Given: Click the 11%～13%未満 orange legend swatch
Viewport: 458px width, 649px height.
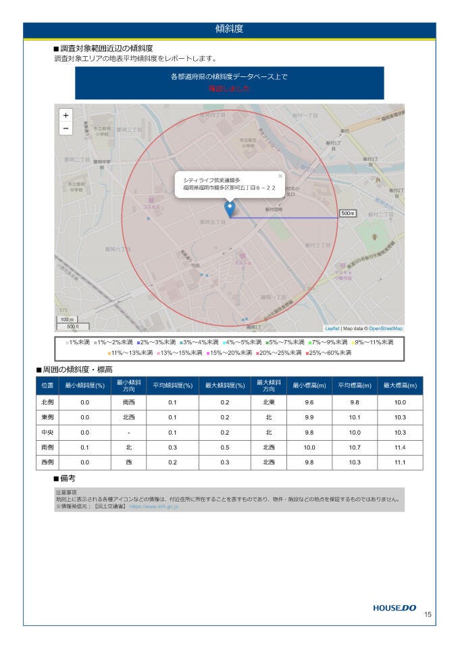Looking at the screenshot, I should (x=109, y=353).
